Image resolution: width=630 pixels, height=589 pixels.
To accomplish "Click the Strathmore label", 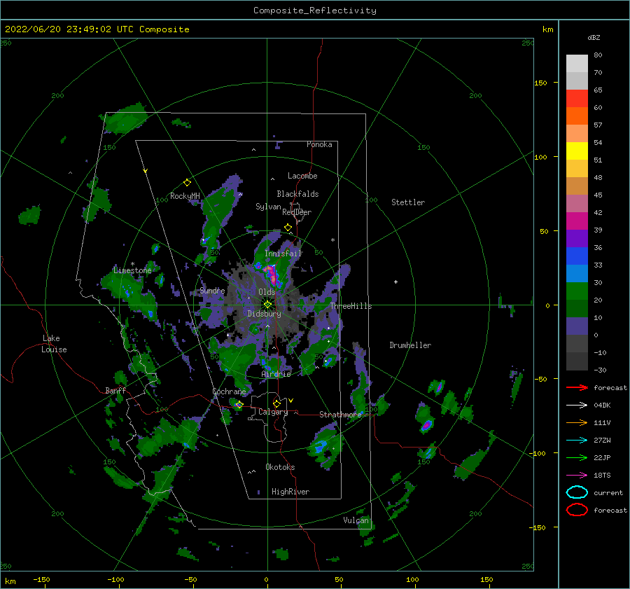I will pos(340,414).
